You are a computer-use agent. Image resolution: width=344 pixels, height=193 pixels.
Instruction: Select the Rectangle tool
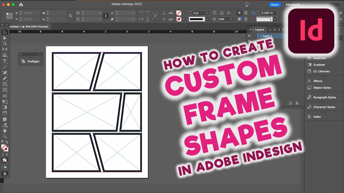(5, 90)
